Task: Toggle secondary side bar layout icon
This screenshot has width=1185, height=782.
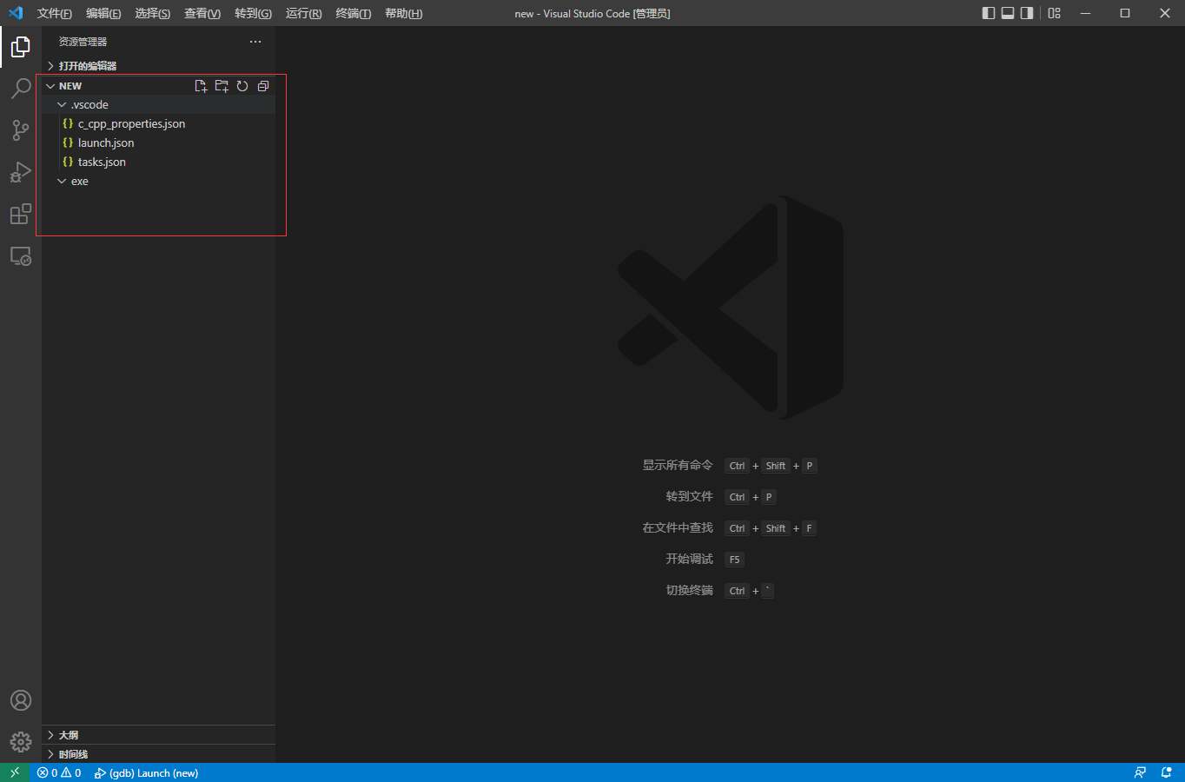Action: pyautogui.click(x=1027, y=13)
